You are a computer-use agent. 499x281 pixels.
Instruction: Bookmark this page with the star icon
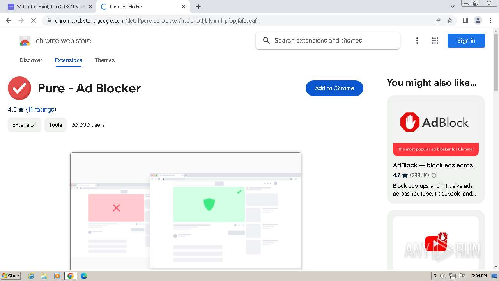pyautogui.click(x=450, y=20)
